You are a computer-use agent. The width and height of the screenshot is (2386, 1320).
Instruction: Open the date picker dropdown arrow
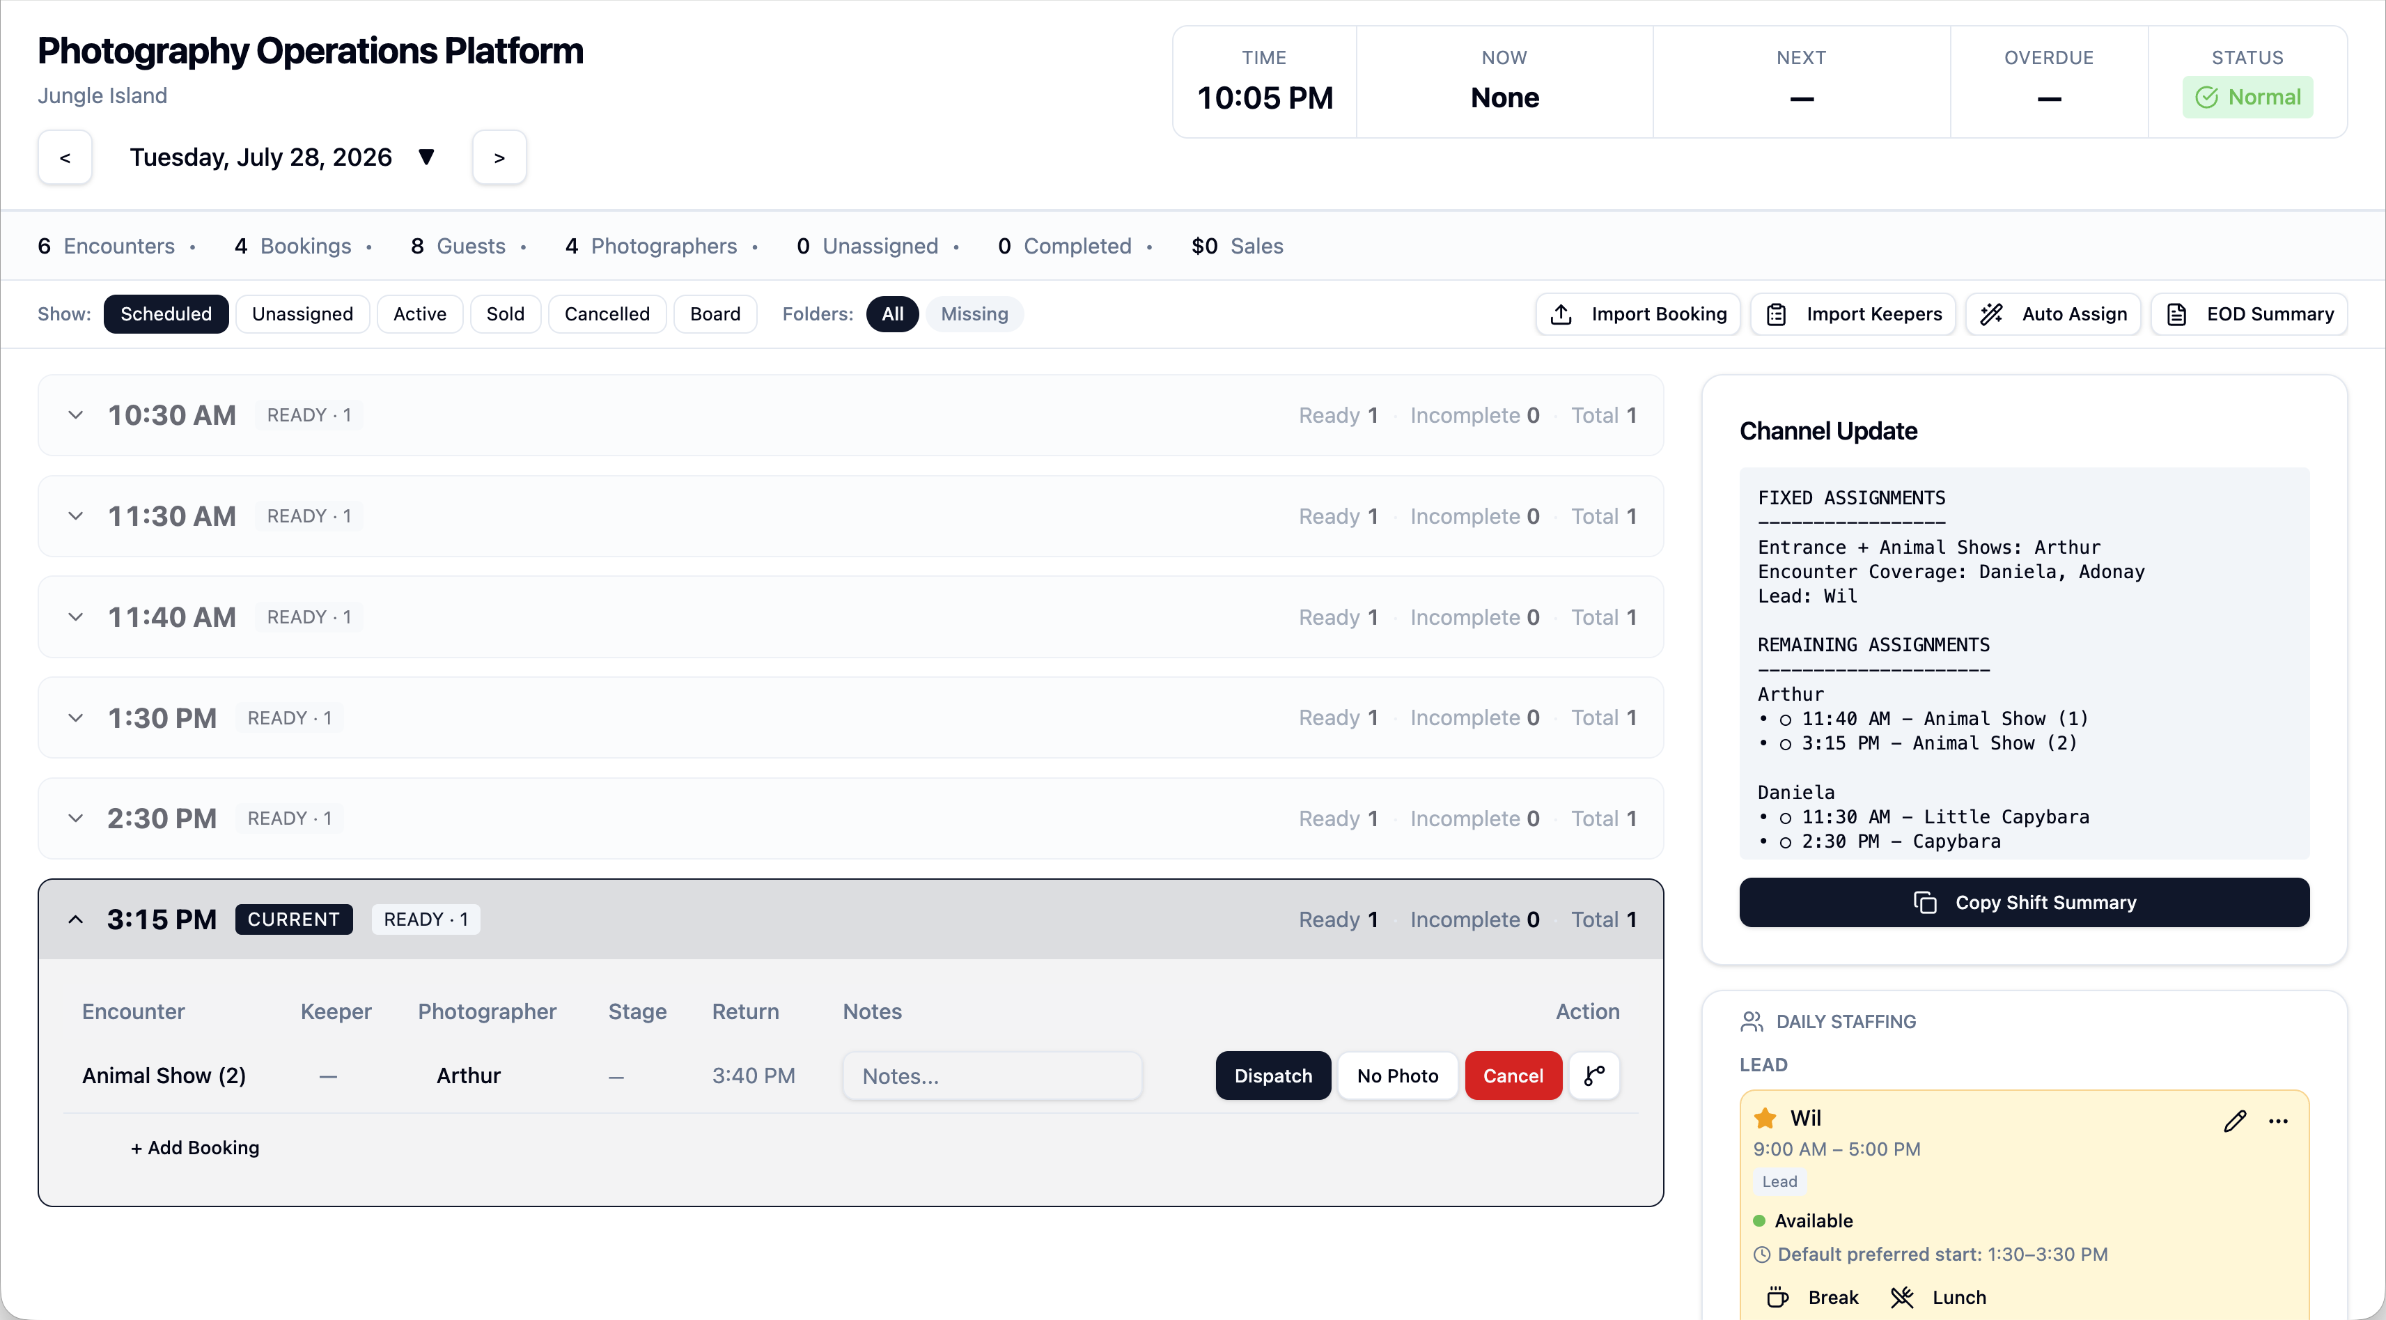point(426,157)
